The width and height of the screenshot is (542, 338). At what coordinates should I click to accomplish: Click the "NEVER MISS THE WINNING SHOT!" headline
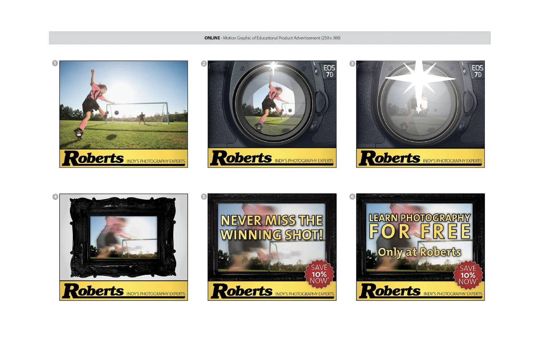point(271,228)
